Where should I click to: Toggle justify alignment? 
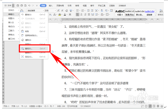89,15
